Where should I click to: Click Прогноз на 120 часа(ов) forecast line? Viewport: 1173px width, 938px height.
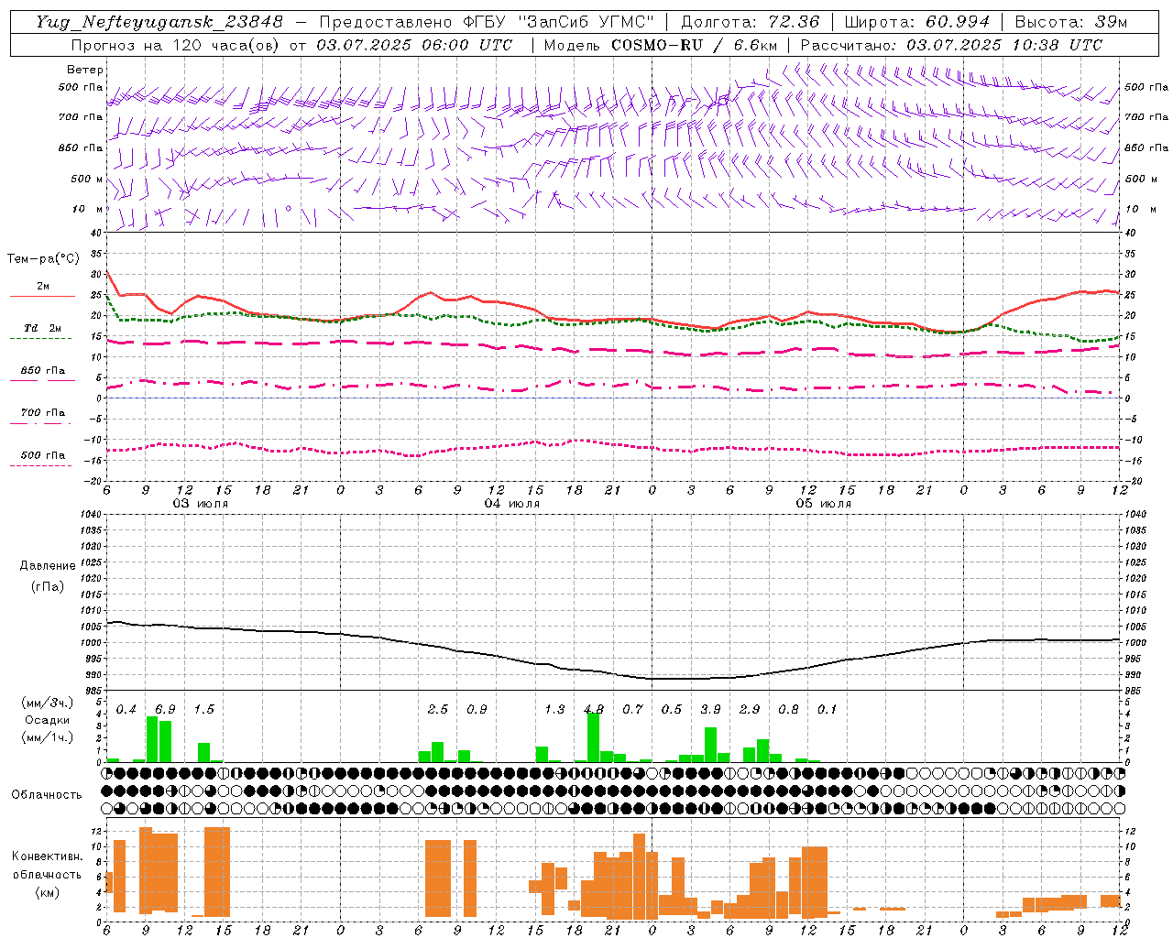[x=292, y=45]
